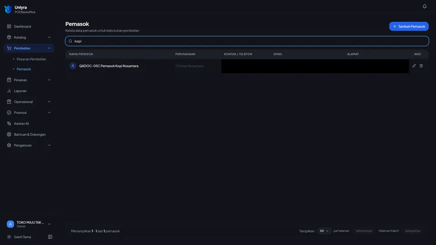Click the Bantuan & Dukungan lifebuoy icon

pyautogui.click(x=9, y=134)
